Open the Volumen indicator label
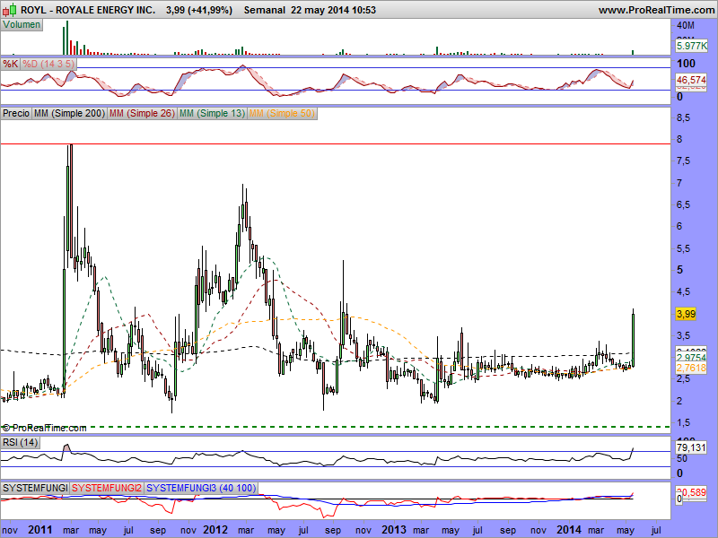The width and height of the screenshot is (718, 538). point(22,25)
